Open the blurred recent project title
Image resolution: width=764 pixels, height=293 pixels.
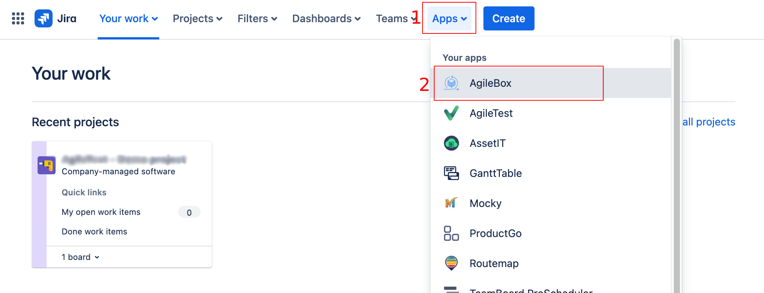tap(124, 160)
